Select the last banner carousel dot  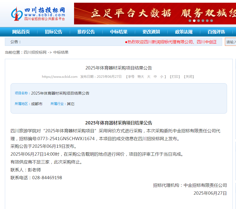212,21
